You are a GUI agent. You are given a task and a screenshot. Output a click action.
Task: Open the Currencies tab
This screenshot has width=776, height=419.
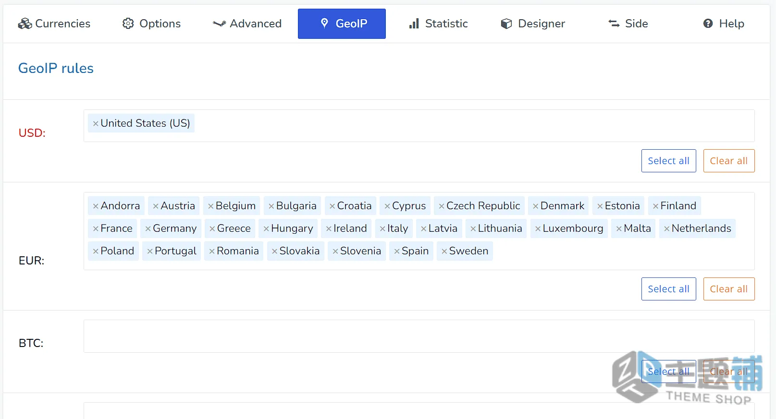(x=54, y=24)
